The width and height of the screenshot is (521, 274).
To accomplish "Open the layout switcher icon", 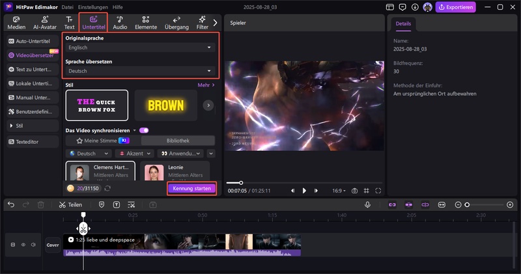I will 389,7.
